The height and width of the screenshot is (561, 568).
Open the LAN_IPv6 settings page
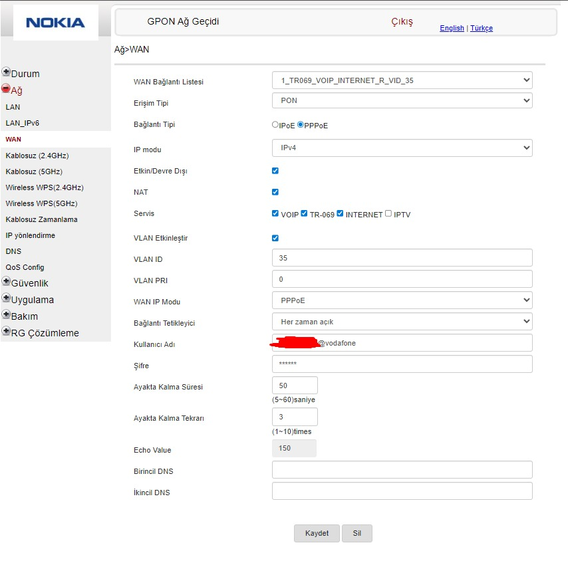22,123
